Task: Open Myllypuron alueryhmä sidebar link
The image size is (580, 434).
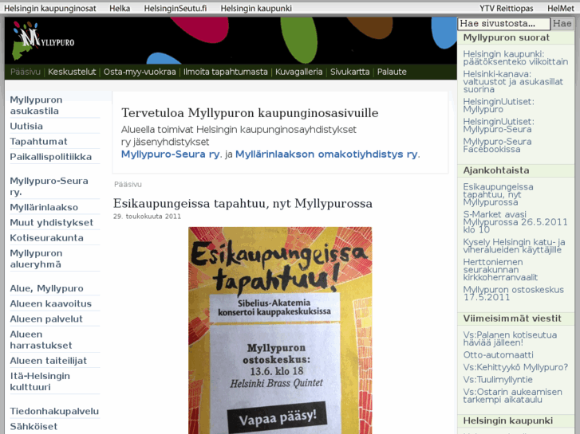Action: pyautogui.click(x=36, y=259)
